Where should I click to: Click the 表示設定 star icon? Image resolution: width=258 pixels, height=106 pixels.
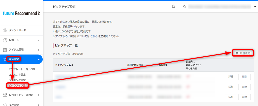click(x=5, y=59)
